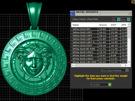Select the White Gold:14KX1 row
This screenshot has width=135, height=101.
pos(99,59)
